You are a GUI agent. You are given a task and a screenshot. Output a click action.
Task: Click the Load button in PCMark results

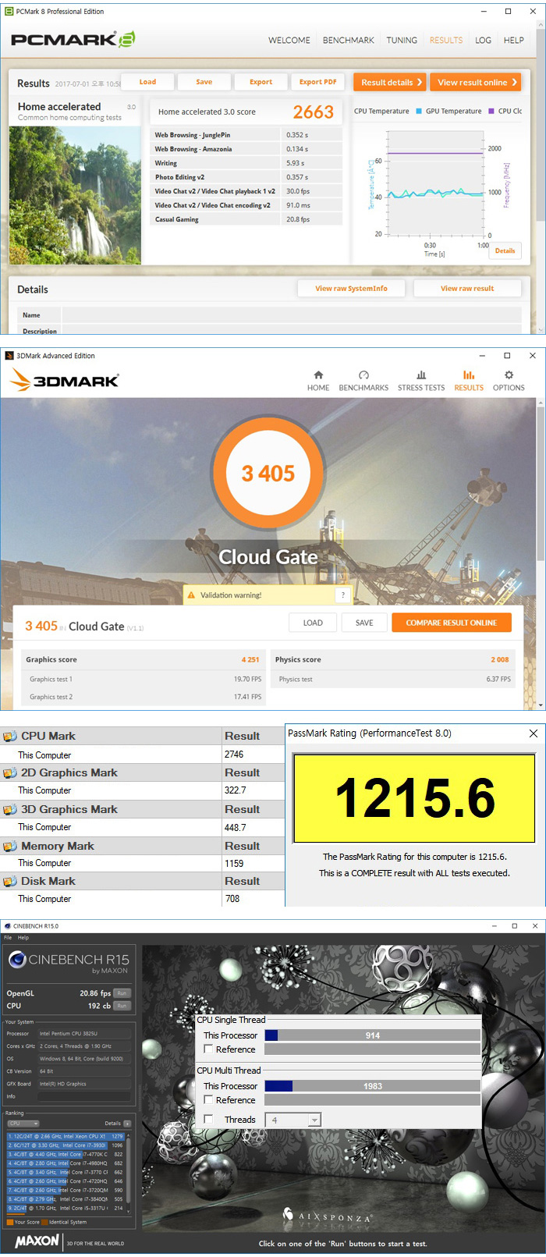[147, 82]
